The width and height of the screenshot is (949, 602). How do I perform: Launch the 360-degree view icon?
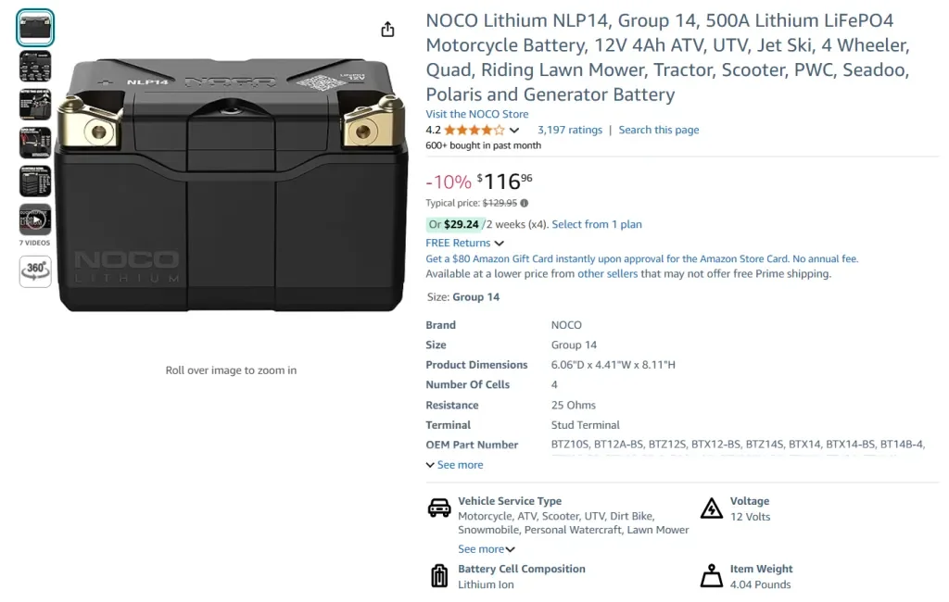[x=34, y=271]
